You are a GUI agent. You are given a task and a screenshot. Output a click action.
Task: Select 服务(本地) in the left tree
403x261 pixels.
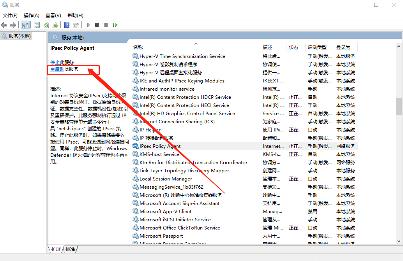[20, 36]
